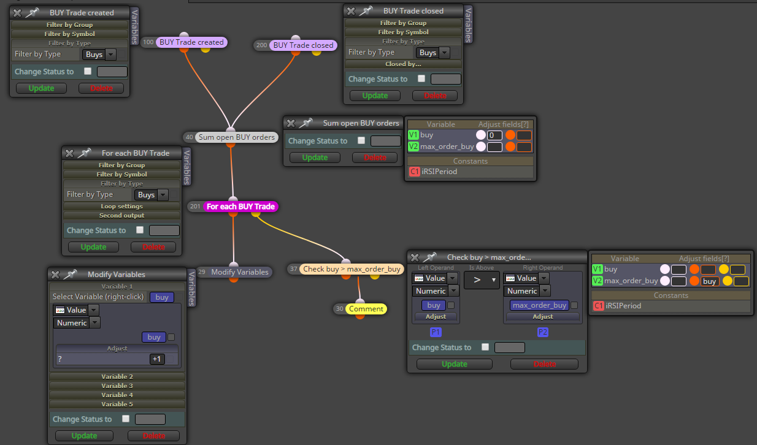Image resolution: width=757 pixels, height=445 pixels.
Task: Click Delete in BUY Trade closed panel
Action: (x=436, y=96)
